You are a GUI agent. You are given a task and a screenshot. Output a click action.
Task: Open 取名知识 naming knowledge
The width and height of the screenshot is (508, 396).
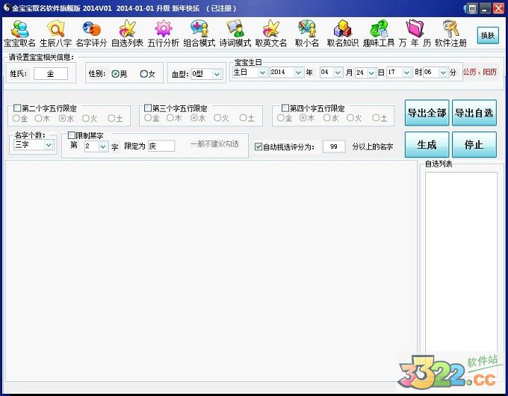[x=343, y=34]
